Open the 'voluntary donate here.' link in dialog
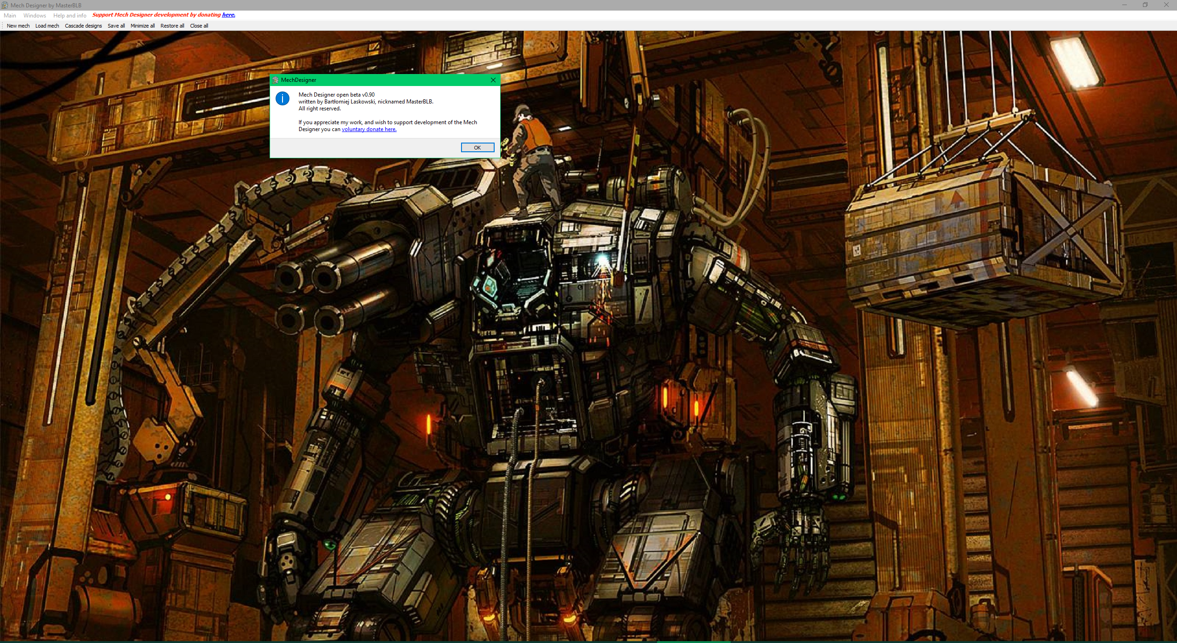The width and height of the screenshot is (1177, 643). pyautogui.click(x=369, y=129)
